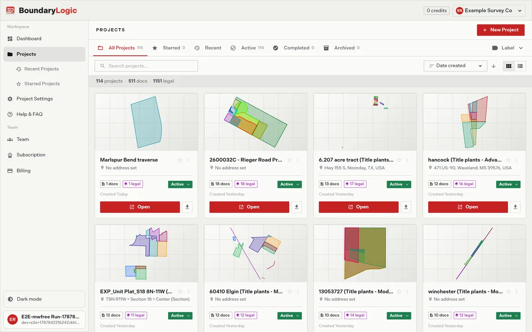The image size is (532, 332).
Task: Star the 6.207 acre tract project
Action: click(x=399, y=160)
